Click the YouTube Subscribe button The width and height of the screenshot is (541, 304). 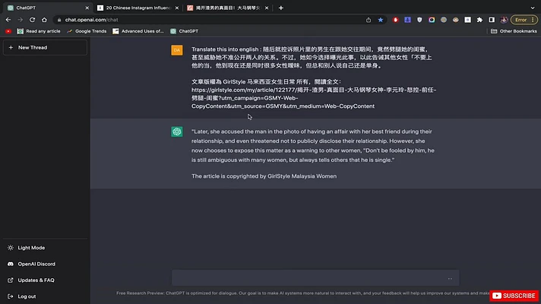coord(514,296)
